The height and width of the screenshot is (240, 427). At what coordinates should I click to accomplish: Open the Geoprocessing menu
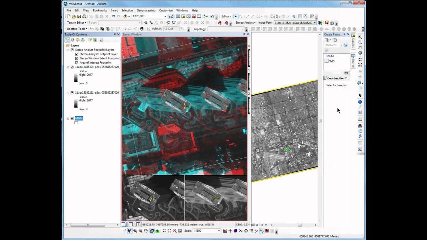(146, 10)
